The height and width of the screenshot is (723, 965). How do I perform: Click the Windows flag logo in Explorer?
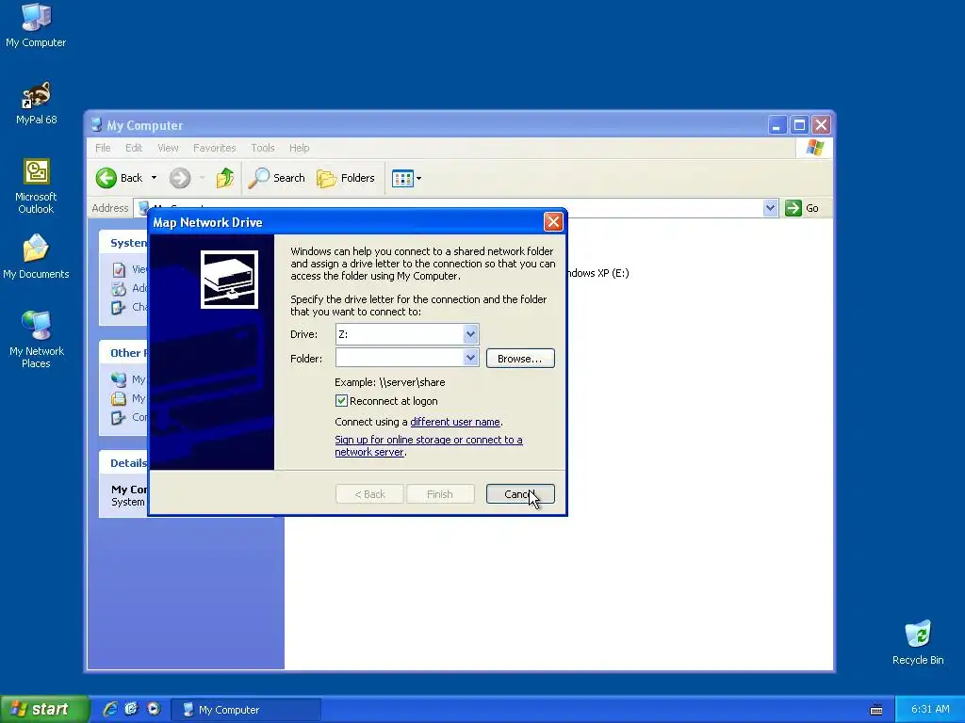[815, 148]
